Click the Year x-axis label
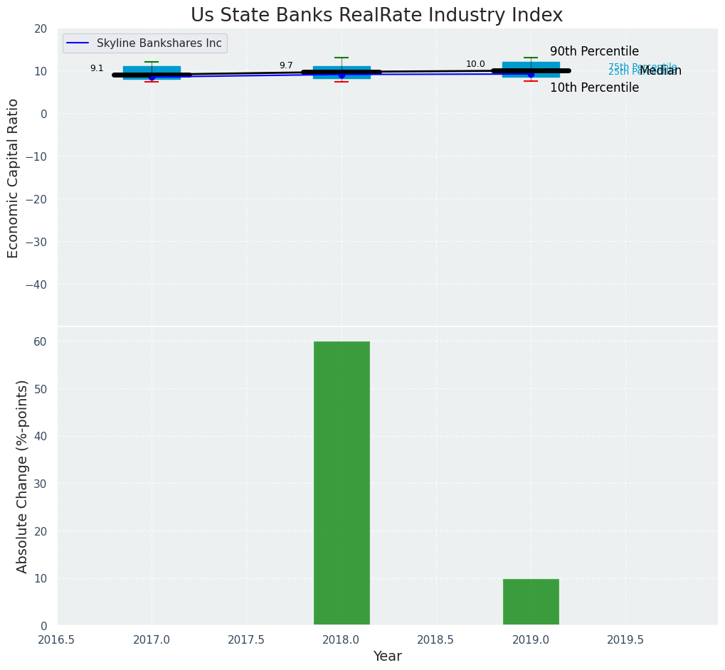Image resolution: width=725 pixels, height=670 pixels. point(388,656)
